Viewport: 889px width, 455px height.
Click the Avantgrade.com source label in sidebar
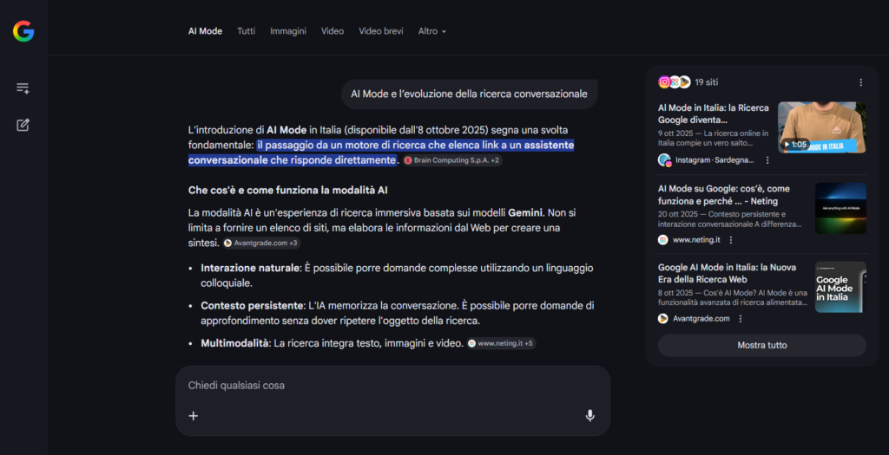coord(701,319)
